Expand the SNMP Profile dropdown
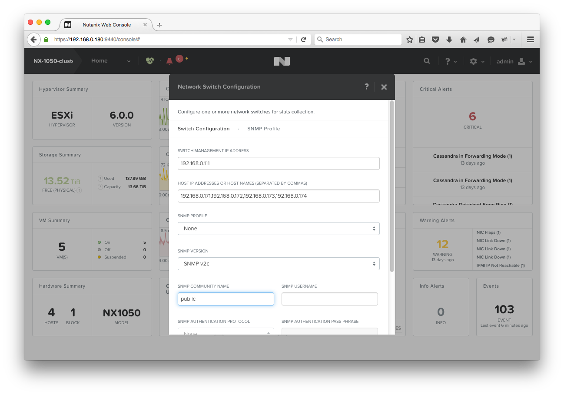 coord(279,229)
